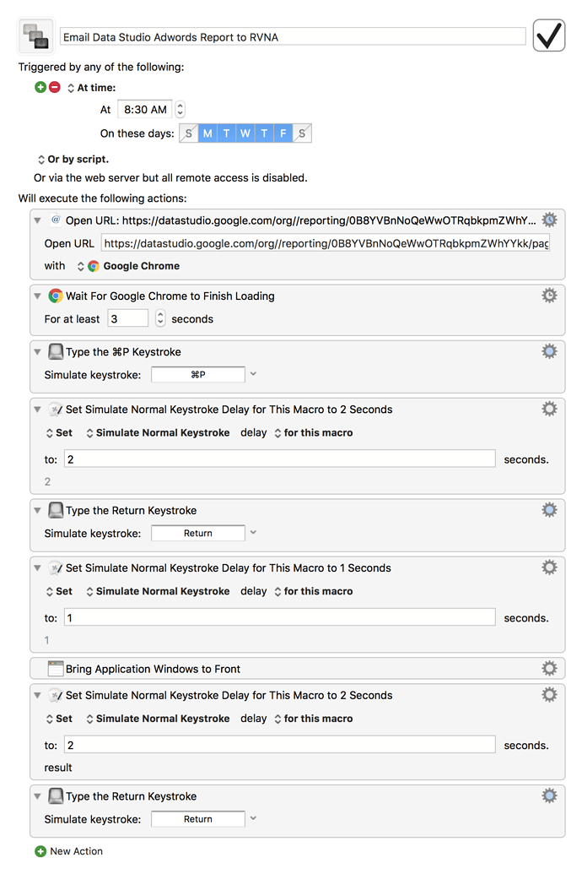
Task: Click the ⌘P simulate keystroke field
Action: 197,375
